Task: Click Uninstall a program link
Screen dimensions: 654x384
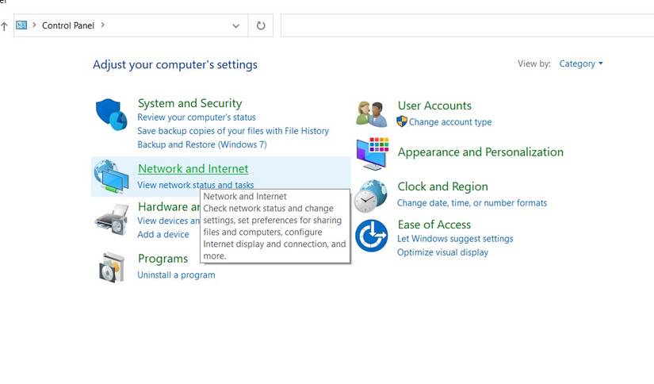Action: tap(176, 275)
